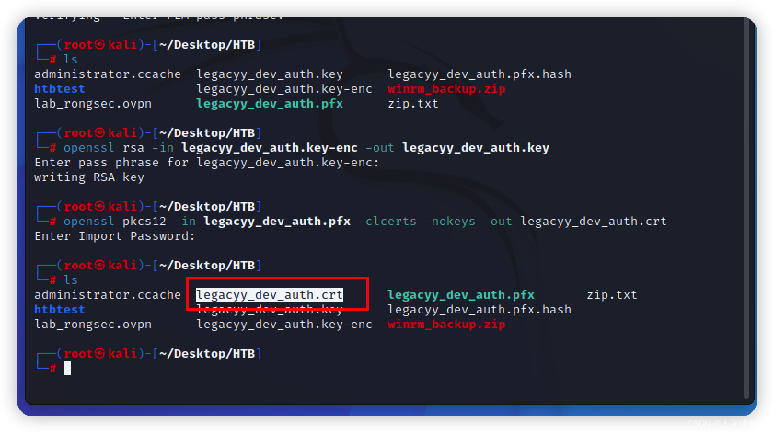
Task: Click the 'Enter pass phrase for' output line
Action: click(207, 163)
